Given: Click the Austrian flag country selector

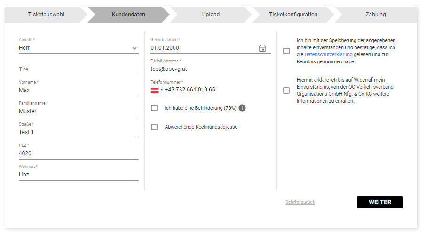Looking at the screenshot, I should (x=155, y=91).
